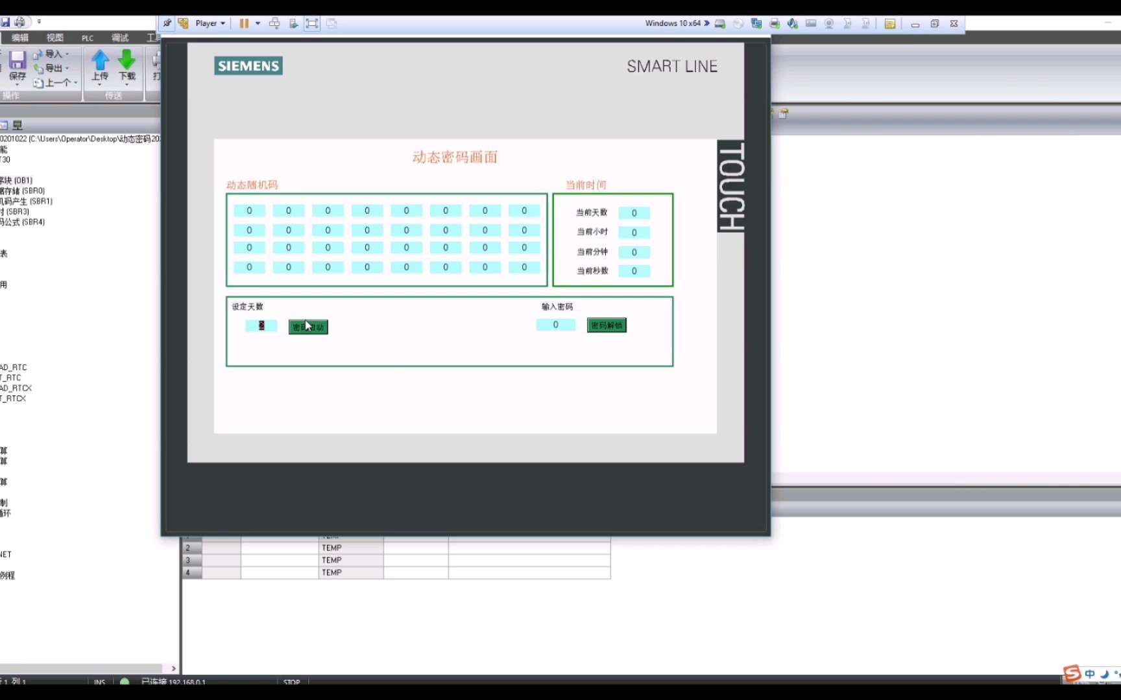Click the removable device icon beside Ctrl+Alt+Del
Image resolution: width=1121 pixels, height=700 pixels.
293,23
